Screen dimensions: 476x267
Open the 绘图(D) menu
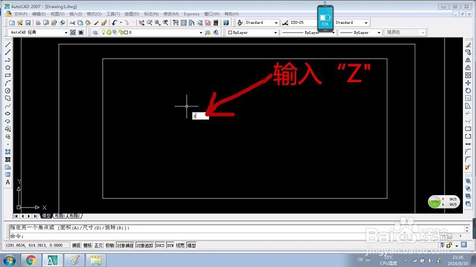131,14
